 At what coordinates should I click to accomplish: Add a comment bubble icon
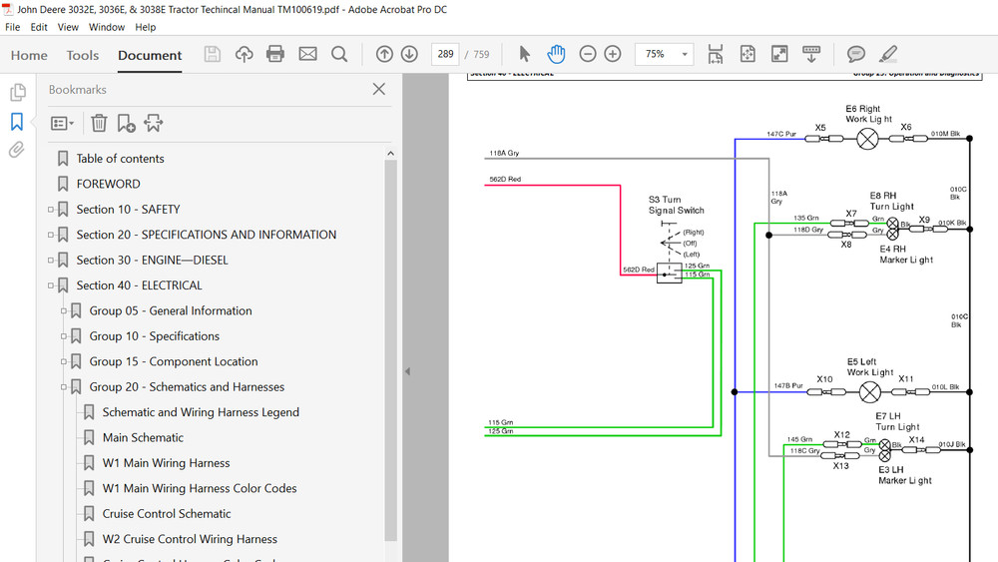(x=856, y=54)
